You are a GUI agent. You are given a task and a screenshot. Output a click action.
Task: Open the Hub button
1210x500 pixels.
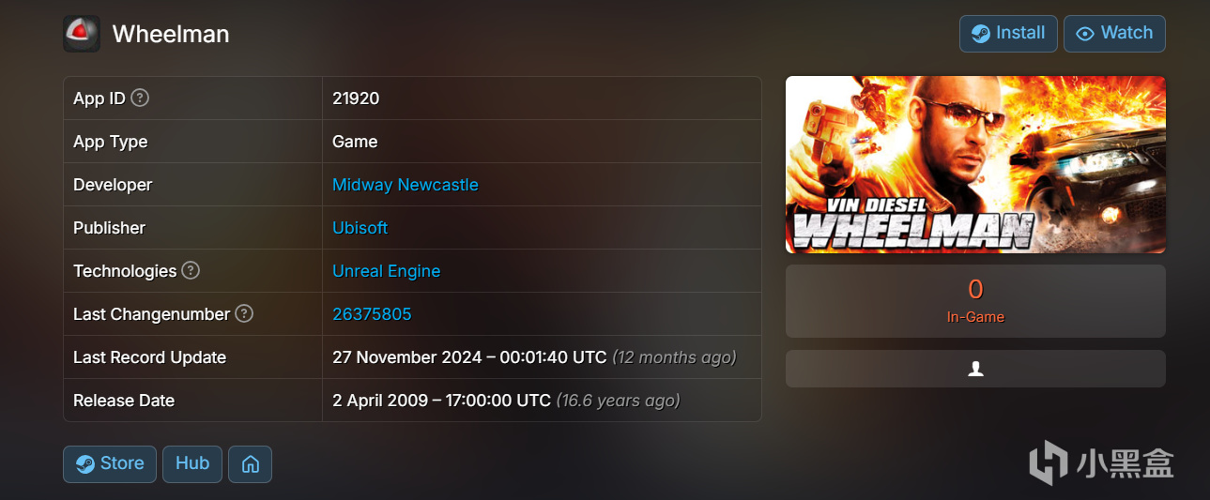click(192, 464)
